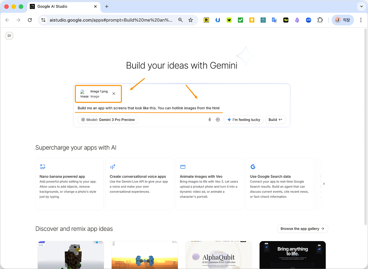Viewport: 368px width, 269px height.
Task: Select the Google AI Studio browser tab
Action: click(63, 7)
